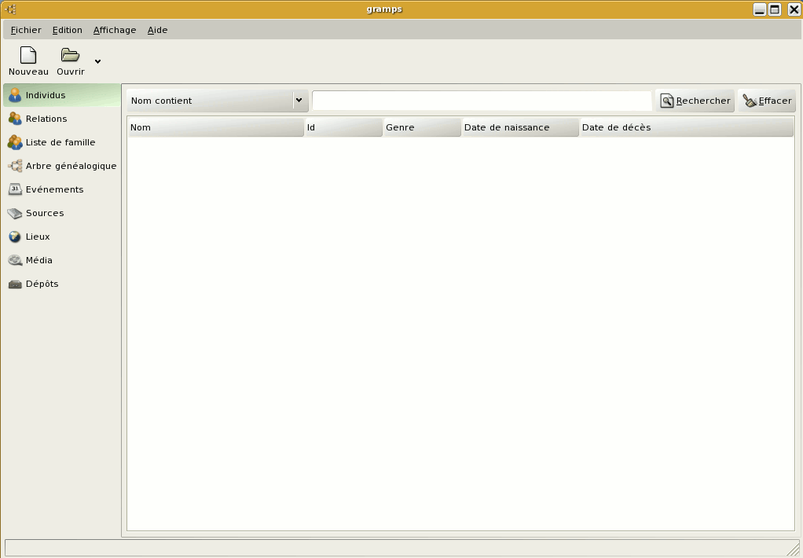
Task: Open the Aide menu
Action: tap(157, 30)
